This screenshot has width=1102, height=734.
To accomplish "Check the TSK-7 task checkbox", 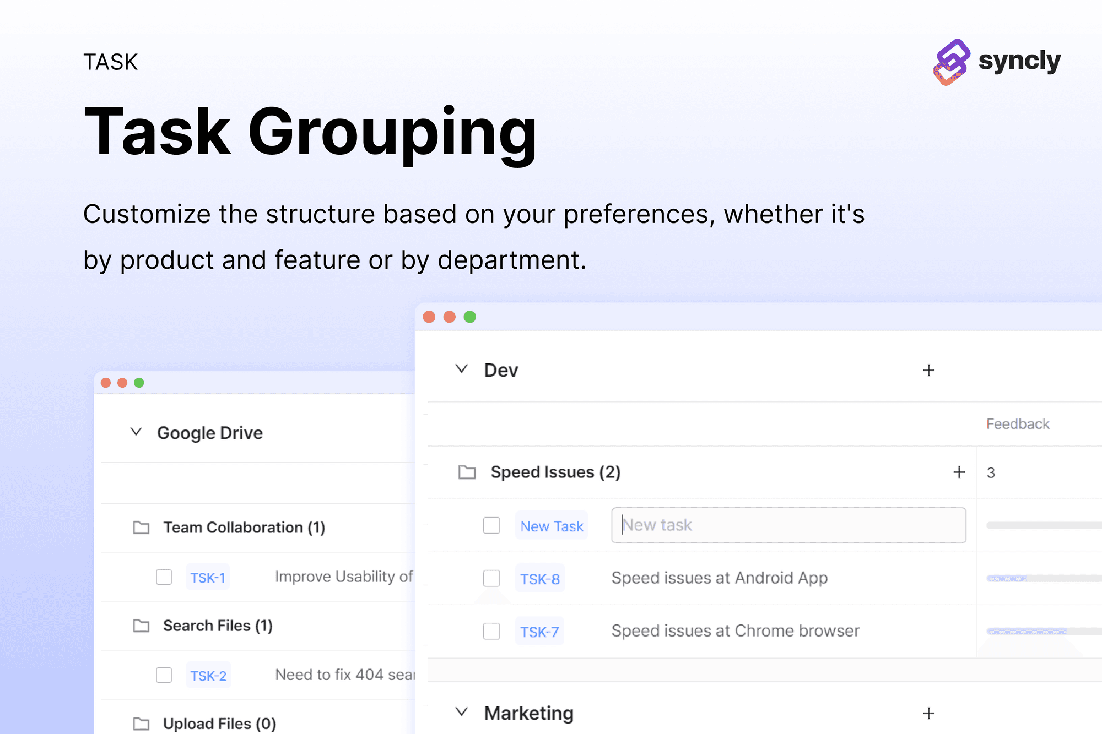I will [x=491, y=631].
